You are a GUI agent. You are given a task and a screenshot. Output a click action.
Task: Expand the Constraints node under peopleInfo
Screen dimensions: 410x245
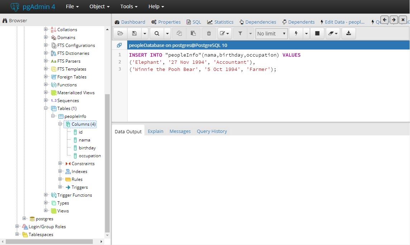(x=60, y=163)
